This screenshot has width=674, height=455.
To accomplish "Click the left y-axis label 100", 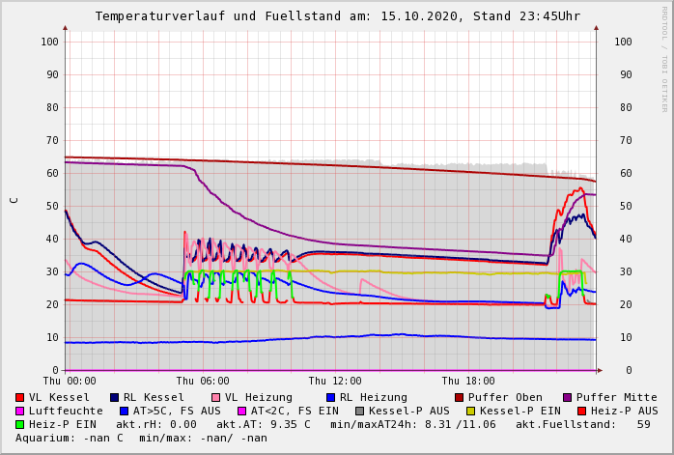I will [49, 42].
